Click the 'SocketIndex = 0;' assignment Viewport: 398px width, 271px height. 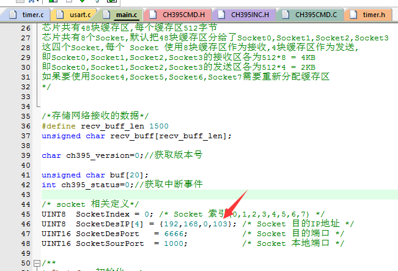pos(114,214)
